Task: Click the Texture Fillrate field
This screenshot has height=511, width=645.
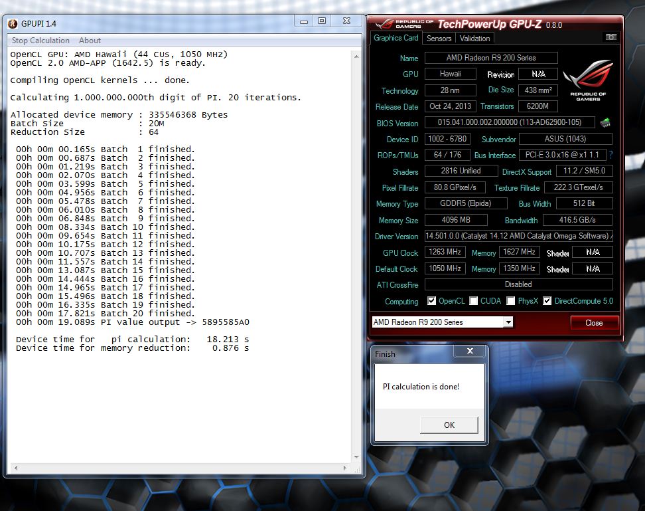Action: pyautogui.click(x=579, y=187)
